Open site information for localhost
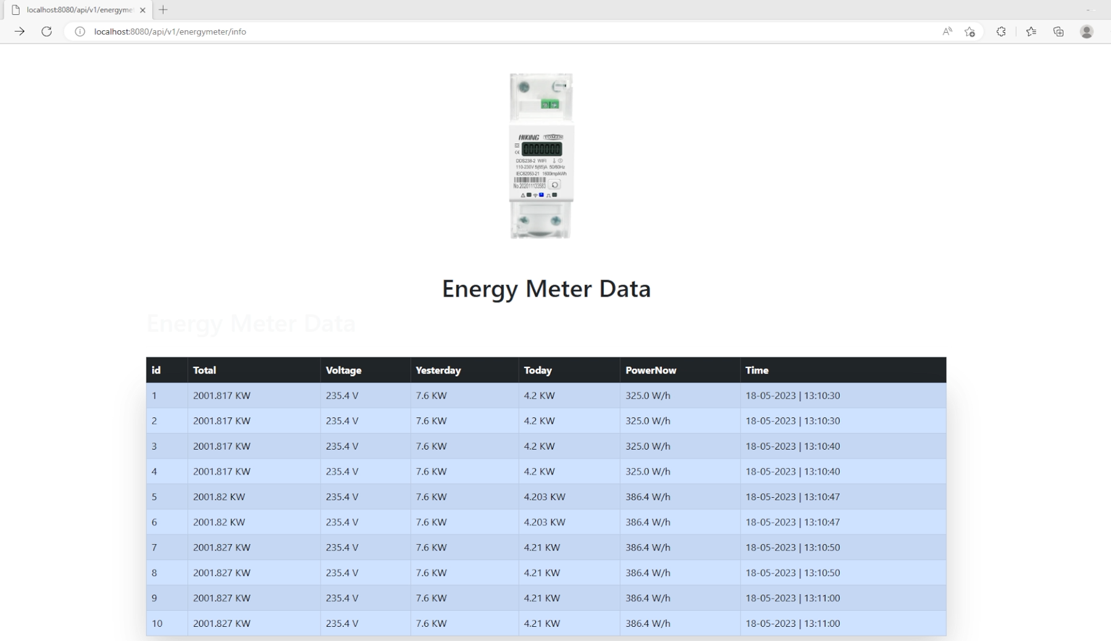This screenshot has height=641, width=1111. pos(79,31)
